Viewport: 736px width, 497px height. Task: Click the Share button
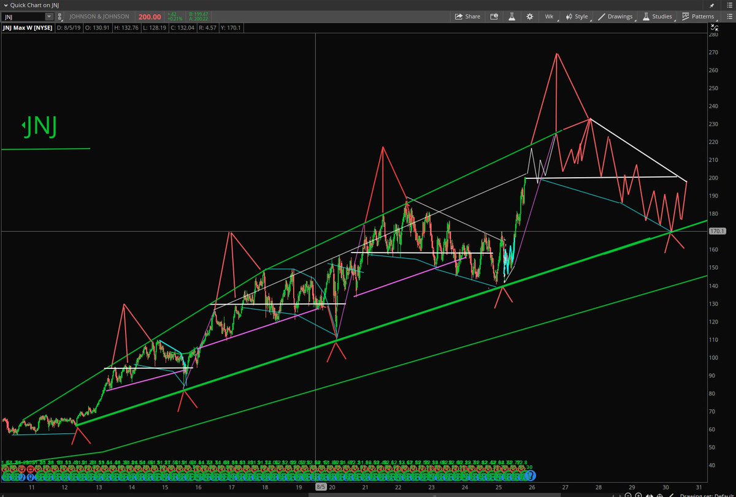click(x=467, y=17)
